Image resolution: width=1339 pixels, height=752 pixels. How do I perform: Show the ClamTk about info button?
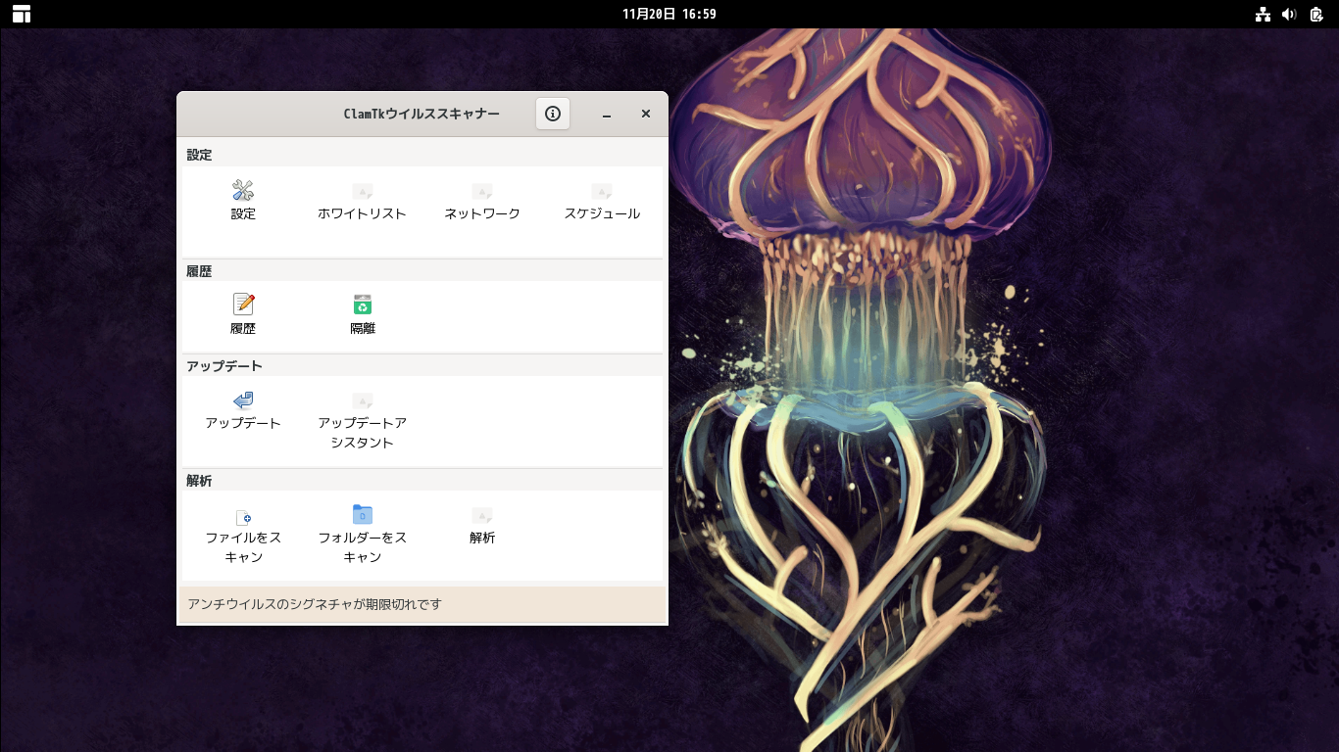pos(553,114)
